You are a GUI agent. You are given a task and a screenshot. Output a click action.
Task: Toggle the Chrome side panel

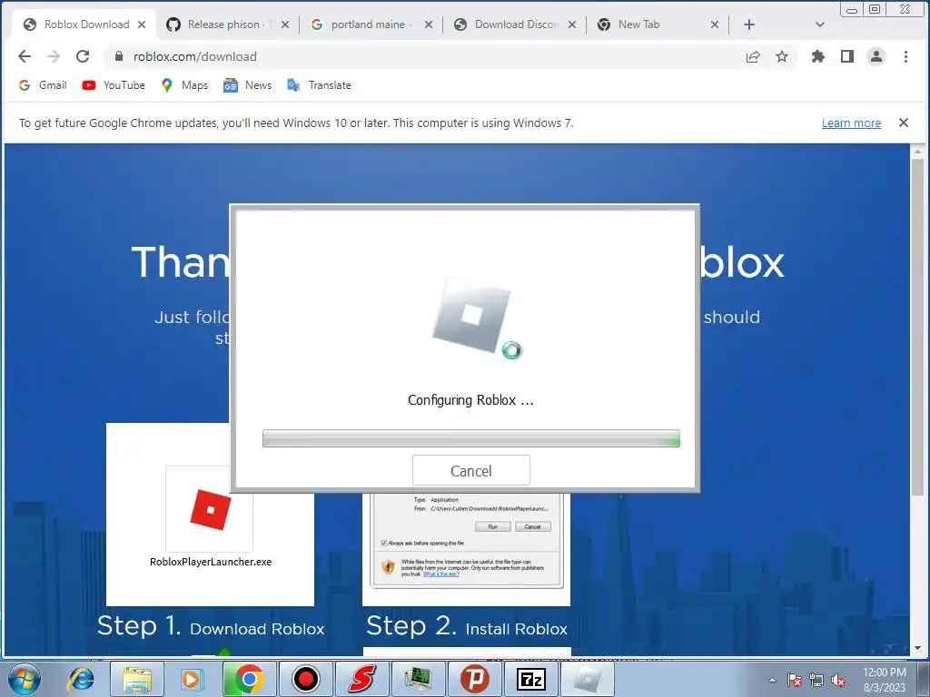pos(847,56)
